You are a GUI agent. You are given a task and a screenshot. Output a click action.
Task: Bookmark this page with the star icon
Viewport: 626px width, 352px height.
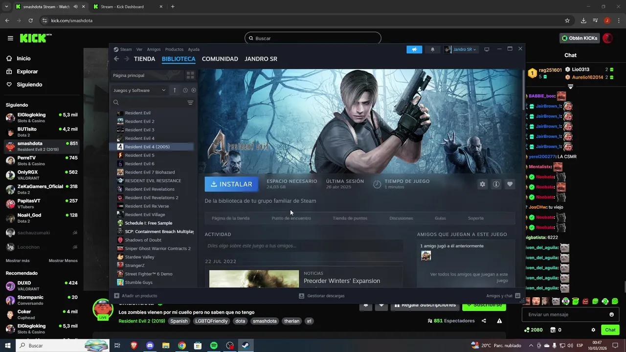(x=567, y=21)
